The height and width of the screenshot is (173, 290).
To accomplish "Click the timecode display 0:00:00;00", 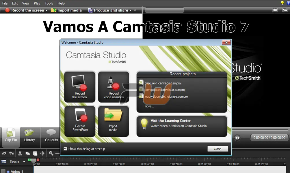I will pos(269,138).
